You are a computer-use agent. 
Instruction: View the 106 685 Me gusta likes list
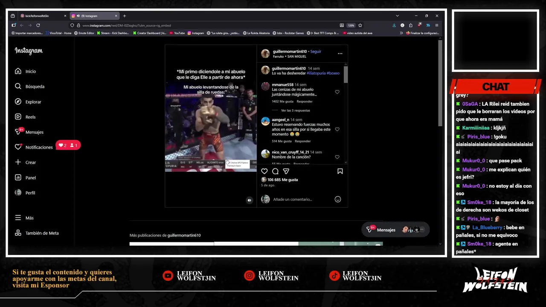pos(282,180)
